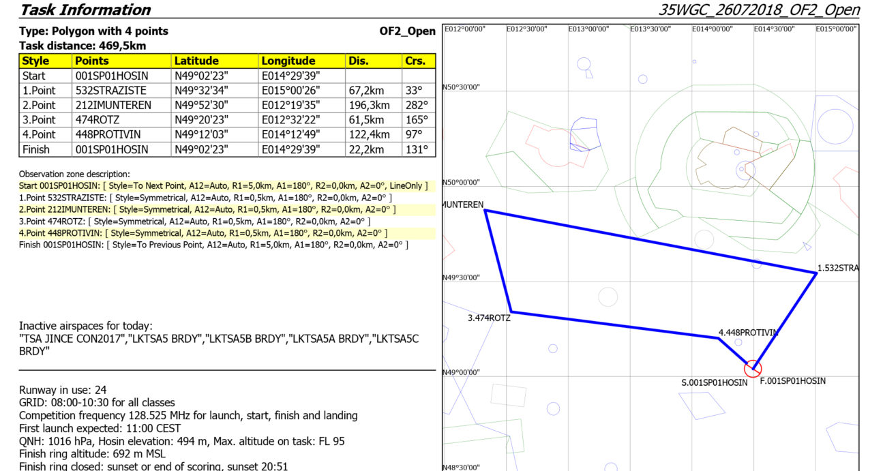This screenshot has height=471, width=883.
Task: Click the highlighted Start 001SP01HOSIN observation zone line
Action: pos(224,186)
